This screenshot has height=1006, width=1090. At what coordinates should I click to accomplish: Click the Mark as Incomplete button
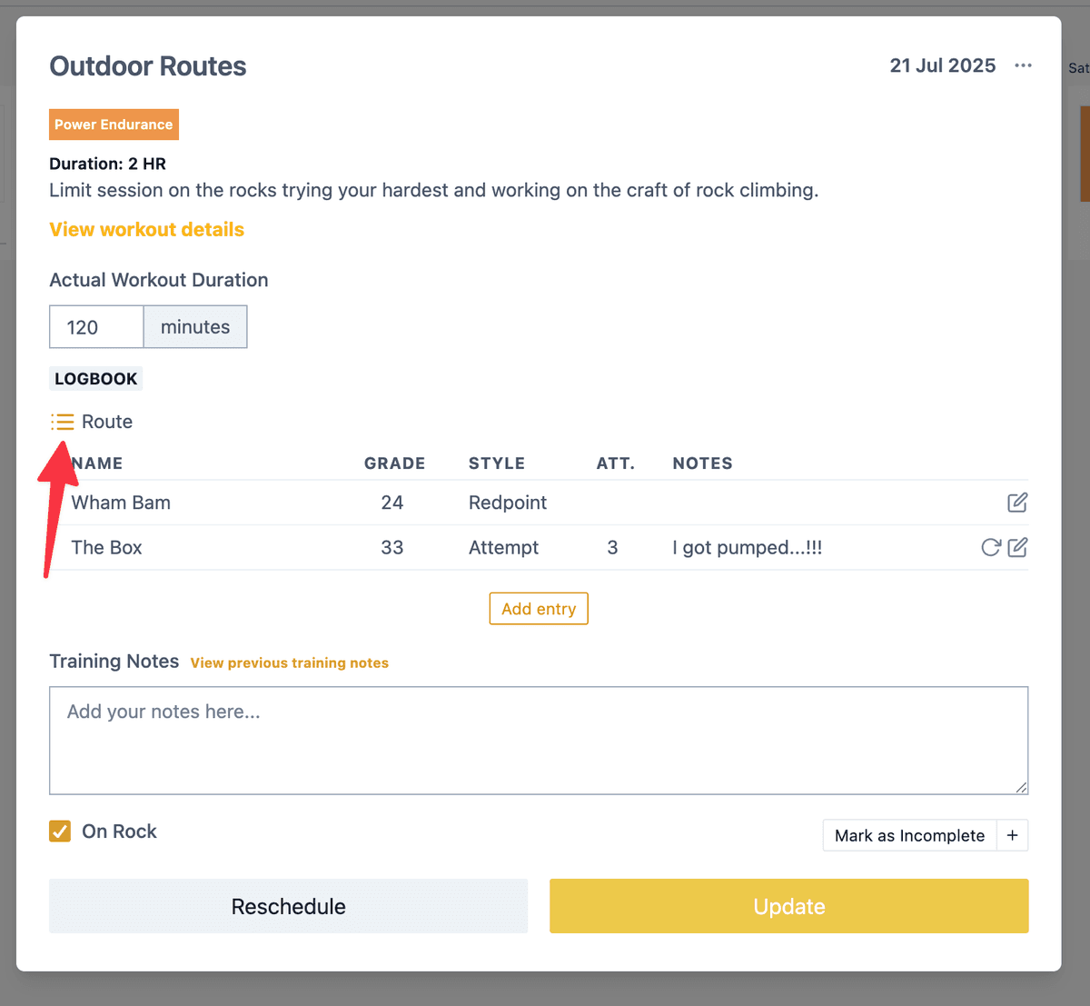[x=909, y=835]
